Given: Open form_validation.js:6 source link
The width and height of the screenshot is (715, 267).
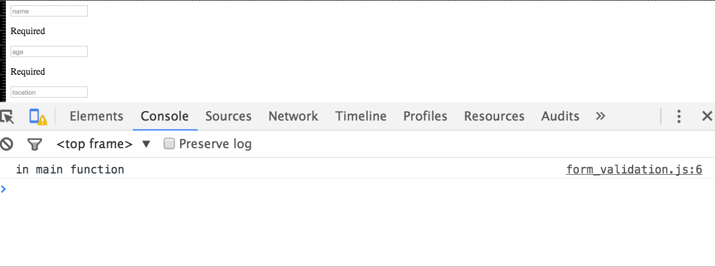Looking at the screenshot, I should 634,170.
